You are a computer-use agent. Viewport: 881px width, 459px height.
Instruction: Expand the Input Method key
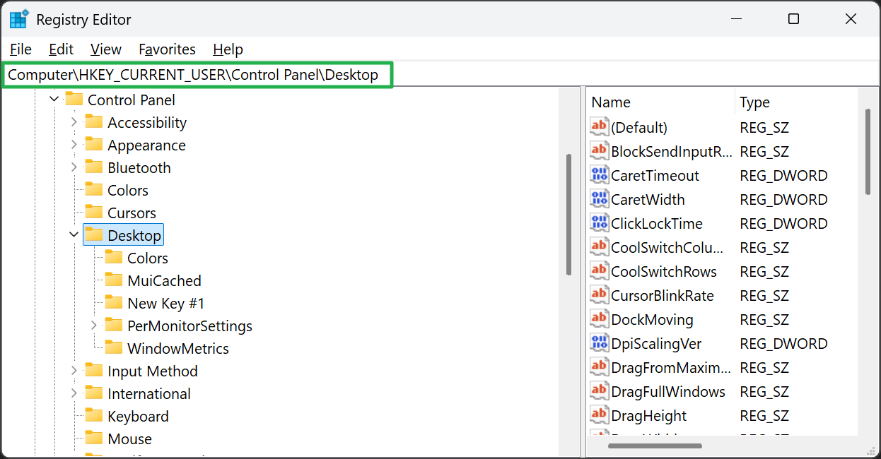tap(74, 371)
